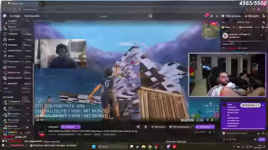Pause the stream with player pause button
The height and width of the screenshot is (150, 268).
pyautogui.click(x=38, y=120)
